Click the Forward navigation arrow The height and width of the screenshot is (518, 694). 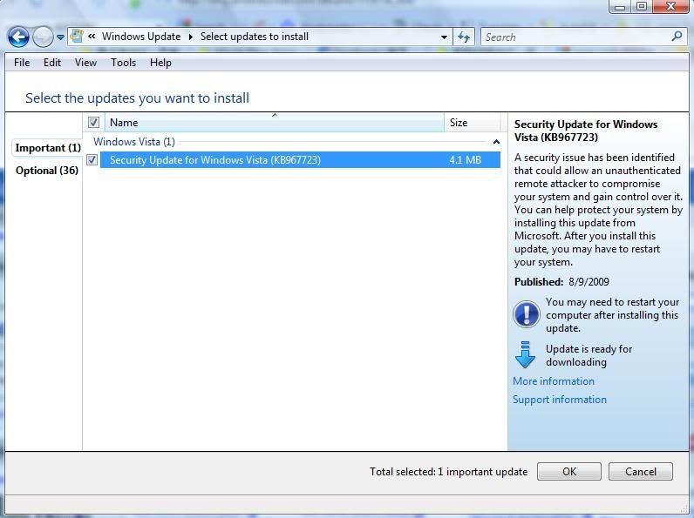tap(43, 37)
